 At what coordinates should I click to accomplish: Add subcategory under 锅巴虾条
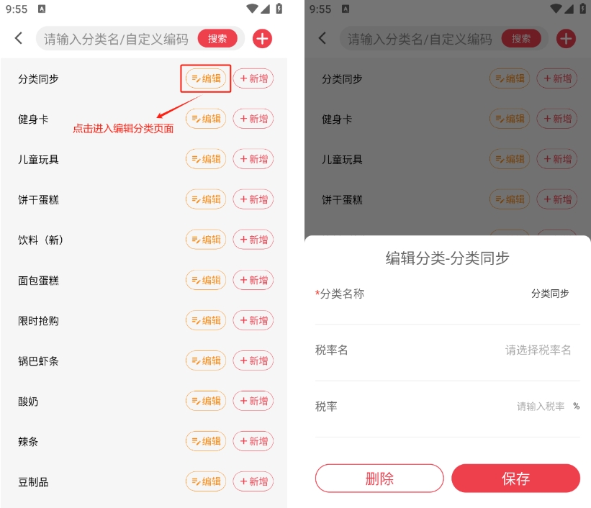tap(253, 360)
